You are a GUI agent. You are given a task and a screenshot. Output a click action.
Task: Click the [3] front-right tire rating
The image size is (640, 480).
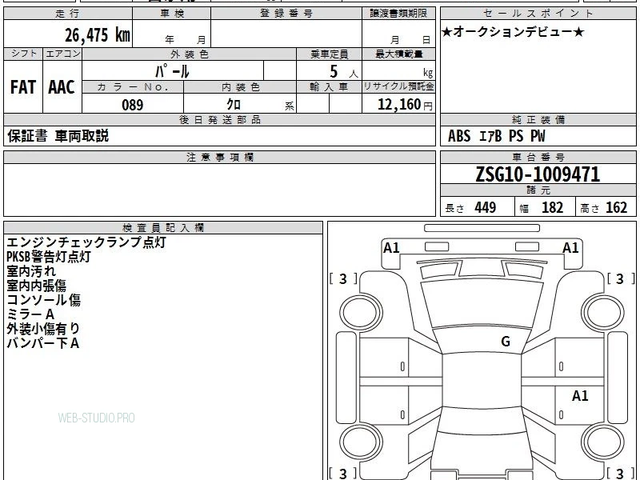click(621, 279)
